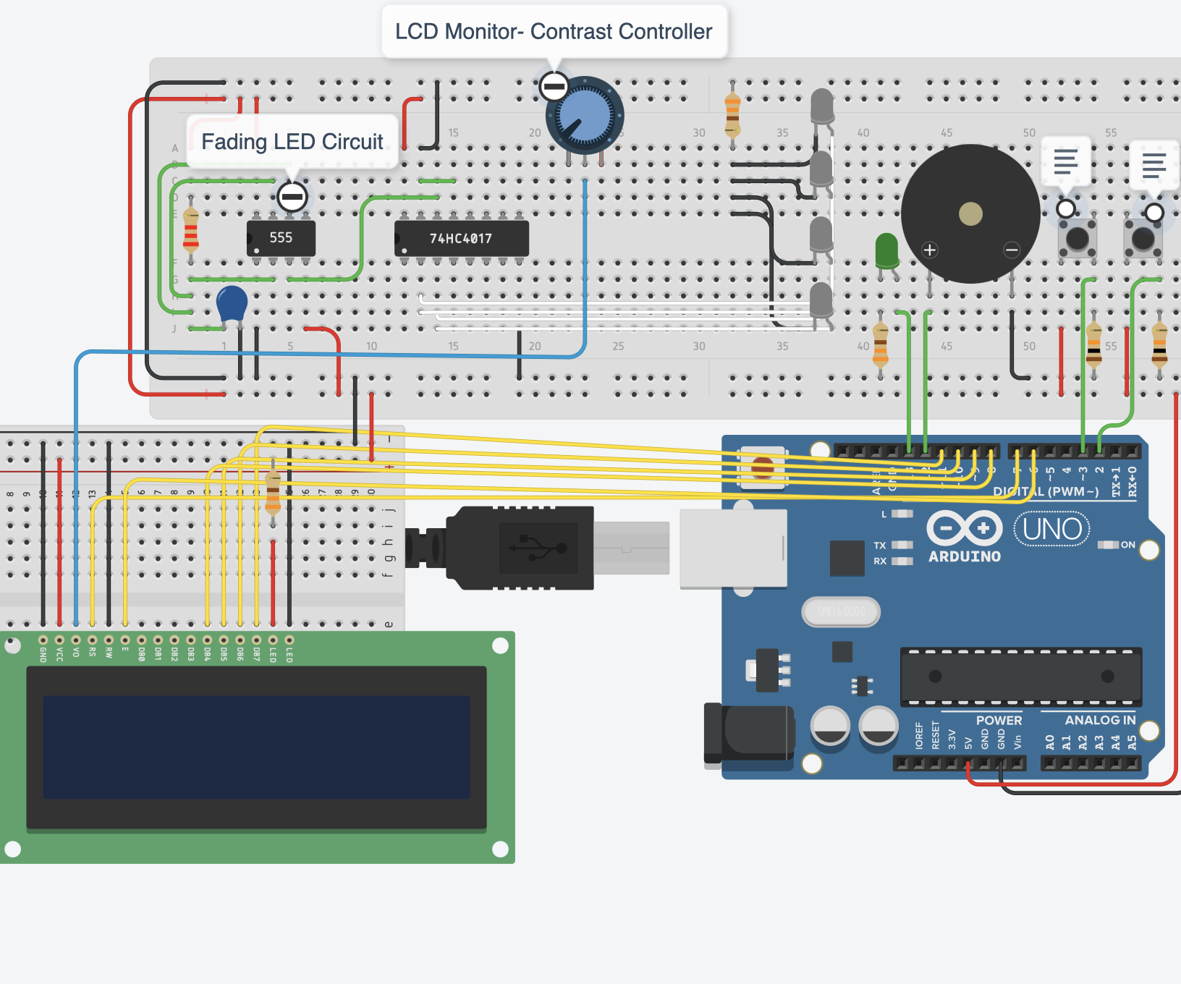Select the 555 timer chip

coord(281,238)
